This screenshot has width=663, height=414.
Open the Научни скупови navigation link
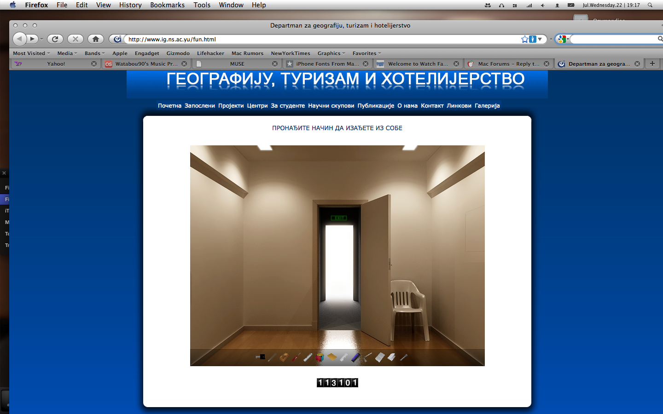pos(331,106)
